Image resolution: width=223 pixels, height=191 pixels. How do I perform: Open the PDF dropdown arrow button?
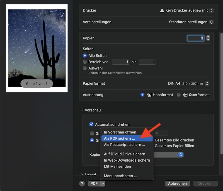click(103, 183)
